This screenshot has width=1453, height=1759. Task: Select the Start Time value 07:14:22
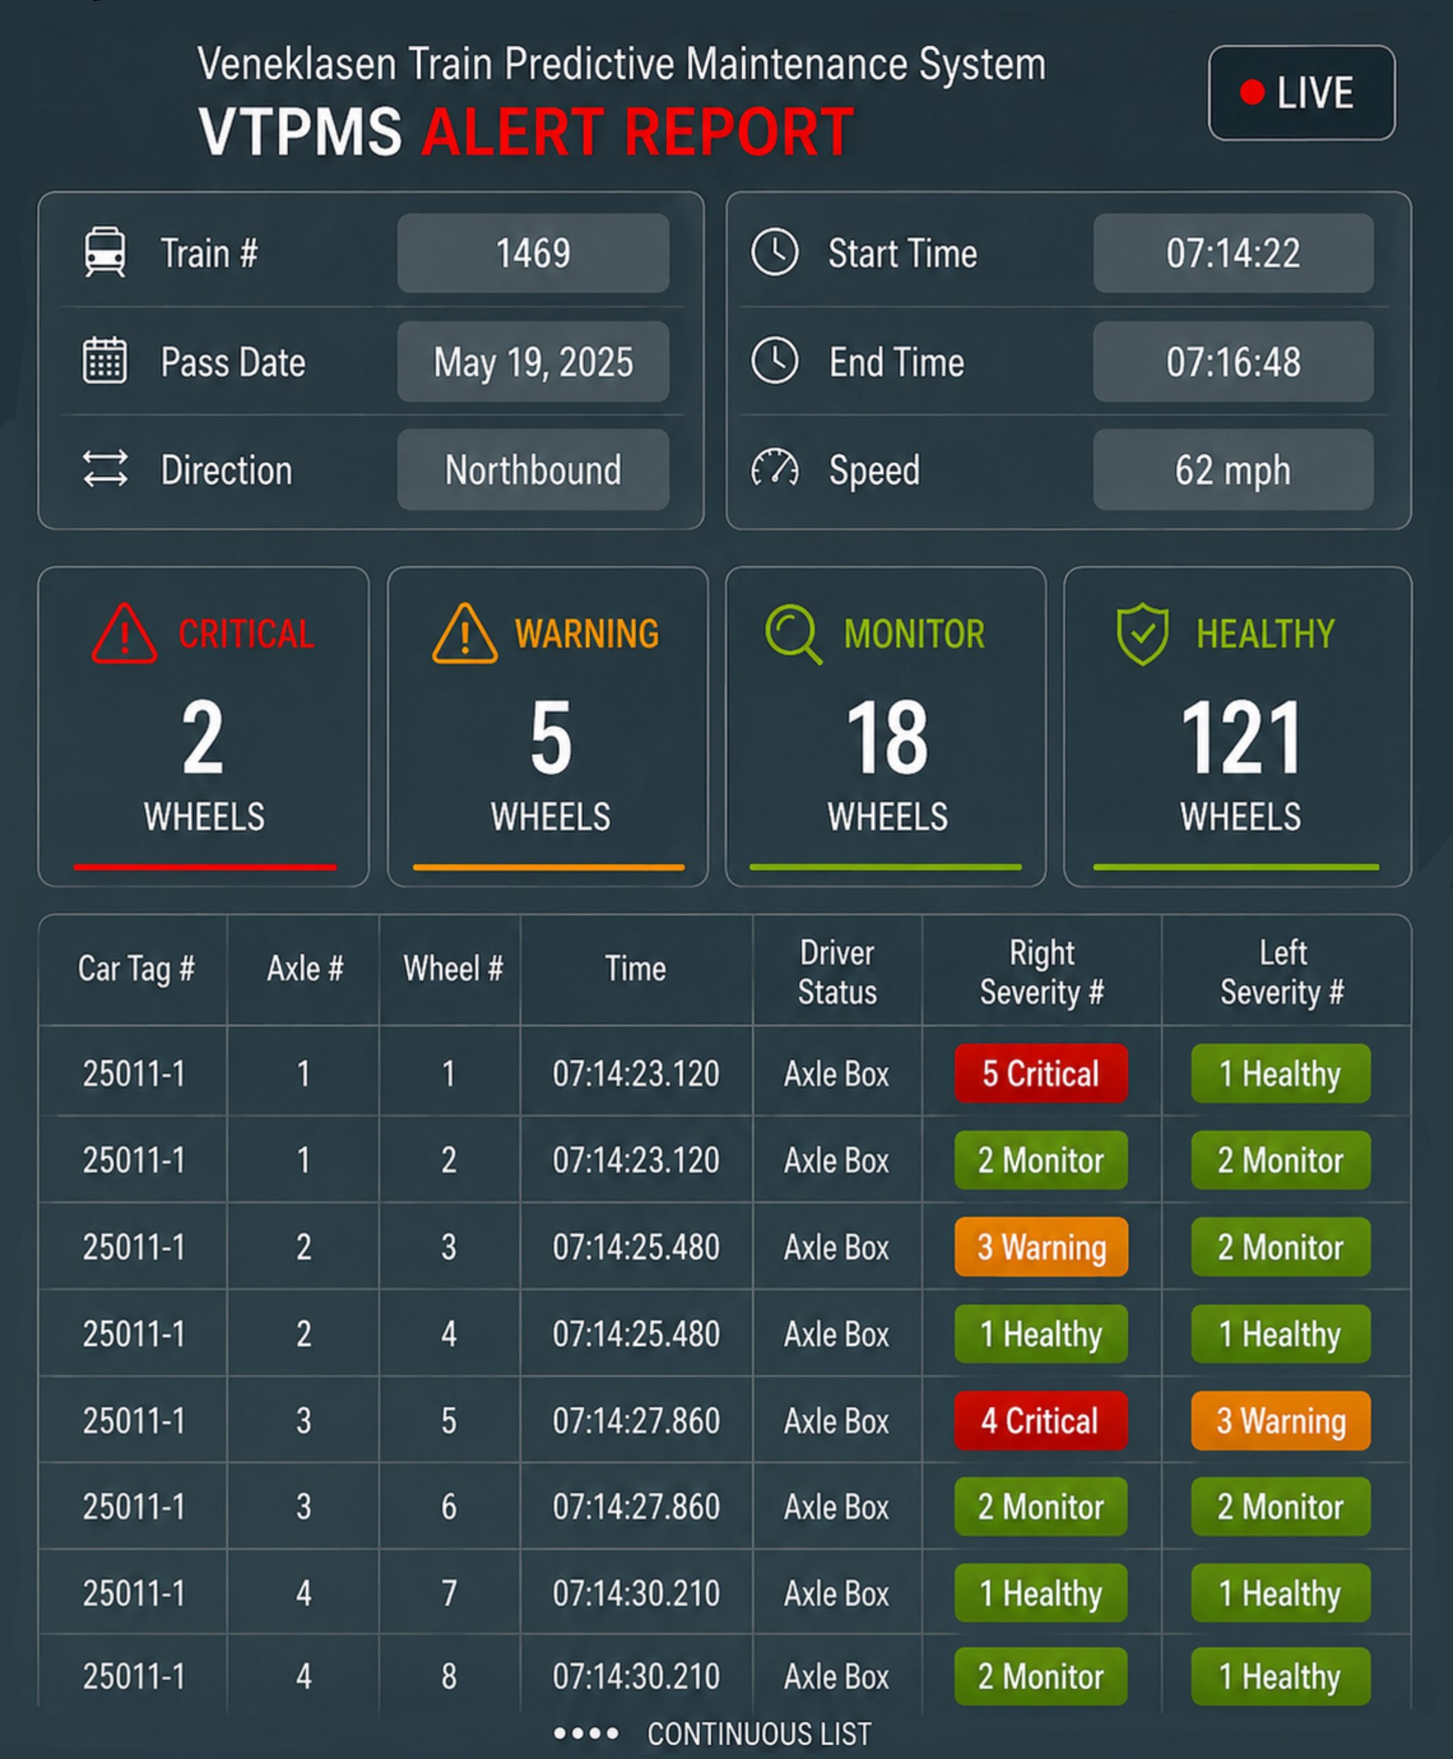click(x=1233, y=253)
